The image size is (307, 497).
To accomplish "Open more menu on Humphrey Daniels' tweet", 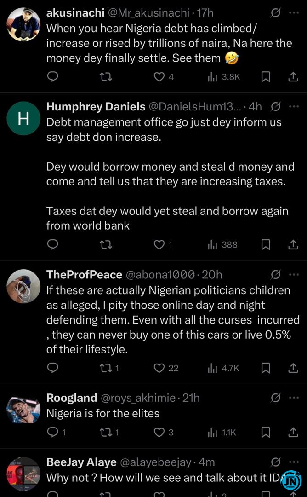I will (294, 107).
